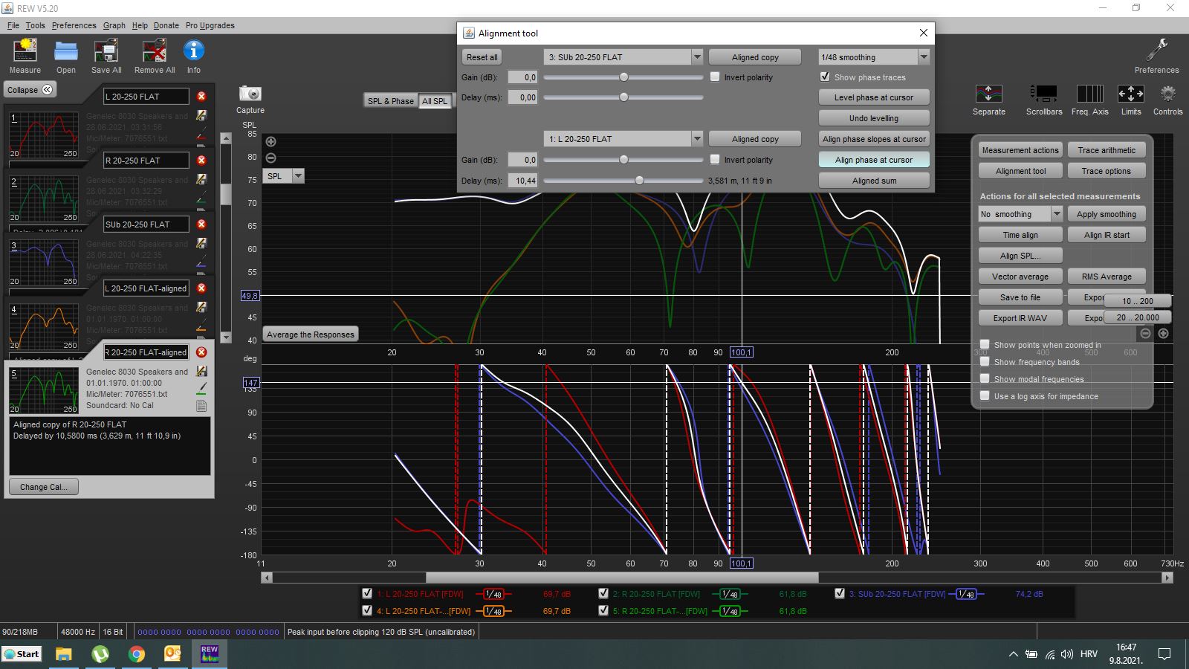Open the File menu
This screenshot has width=1189, height=669.
tap(13, 25)
